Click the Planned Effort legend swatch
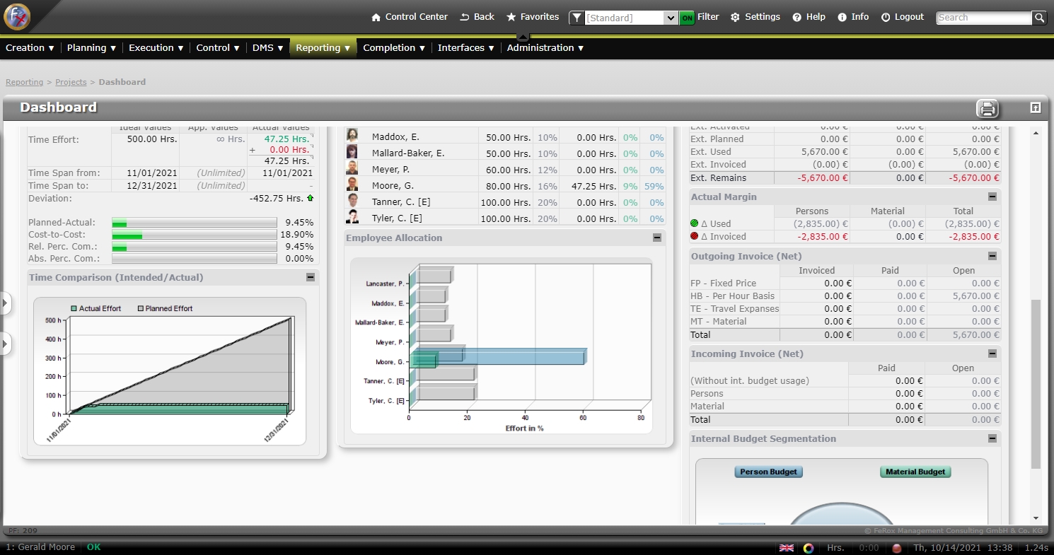The image size is (1054, 555). click(x=140, y=308)
